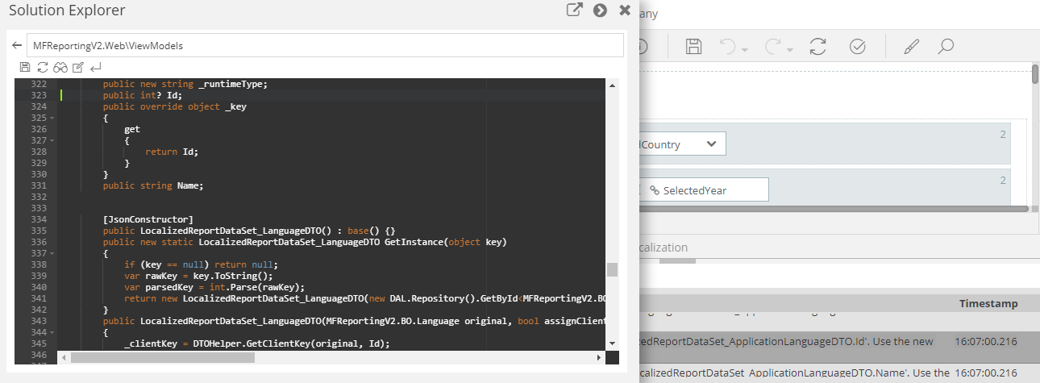Click the circled right-arrow in Solution Explorer header
Image resolution: width=1040 pixels, height=383 pixels.
[600, 10]
